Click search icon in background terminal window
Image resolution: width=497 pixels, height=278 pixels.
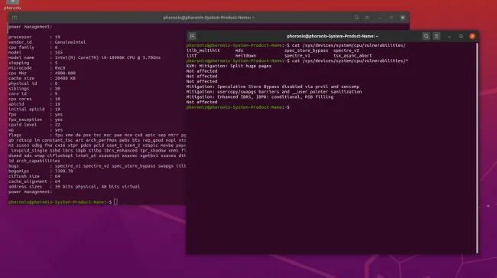(x=356, y=18)
